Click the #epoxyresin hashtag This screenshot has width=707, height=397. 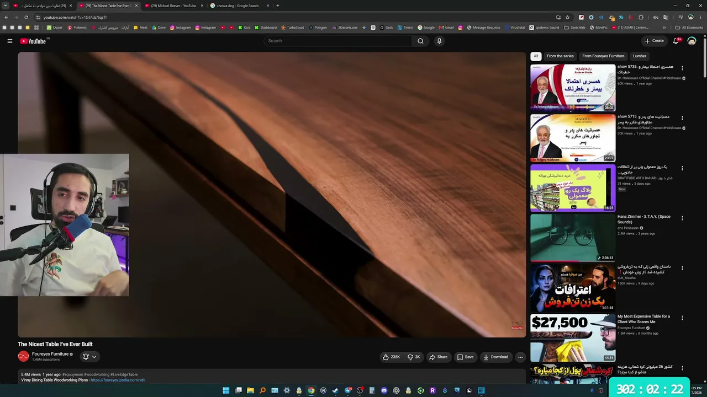click(72, 374)
